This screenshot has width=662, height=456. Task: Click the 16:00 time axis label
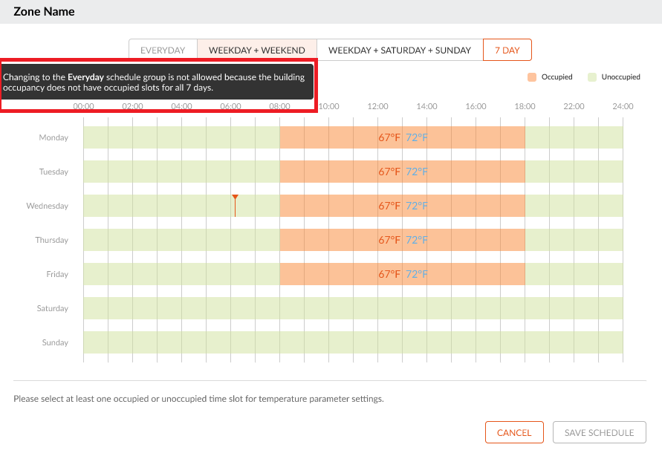coord(476,106)
